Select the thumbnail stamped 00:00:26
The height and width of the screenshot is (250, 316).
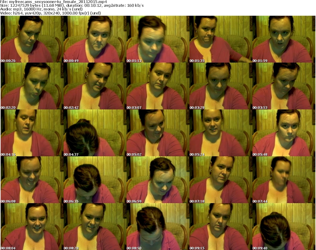[x=32, y=39]
